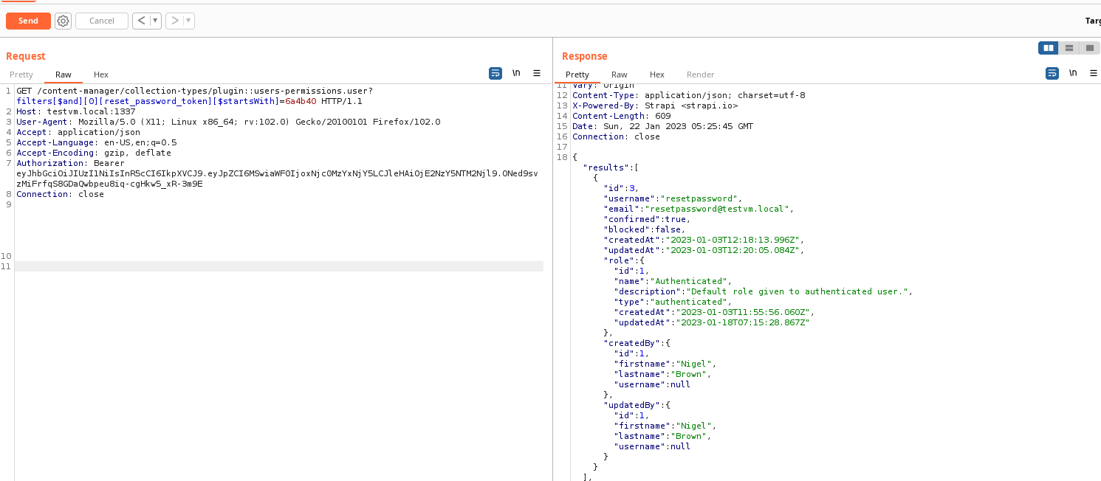The width and height of the screenshot is (1101, 481).
Task: Select the Raw tab in the Request panel
Action: point(64,75)
